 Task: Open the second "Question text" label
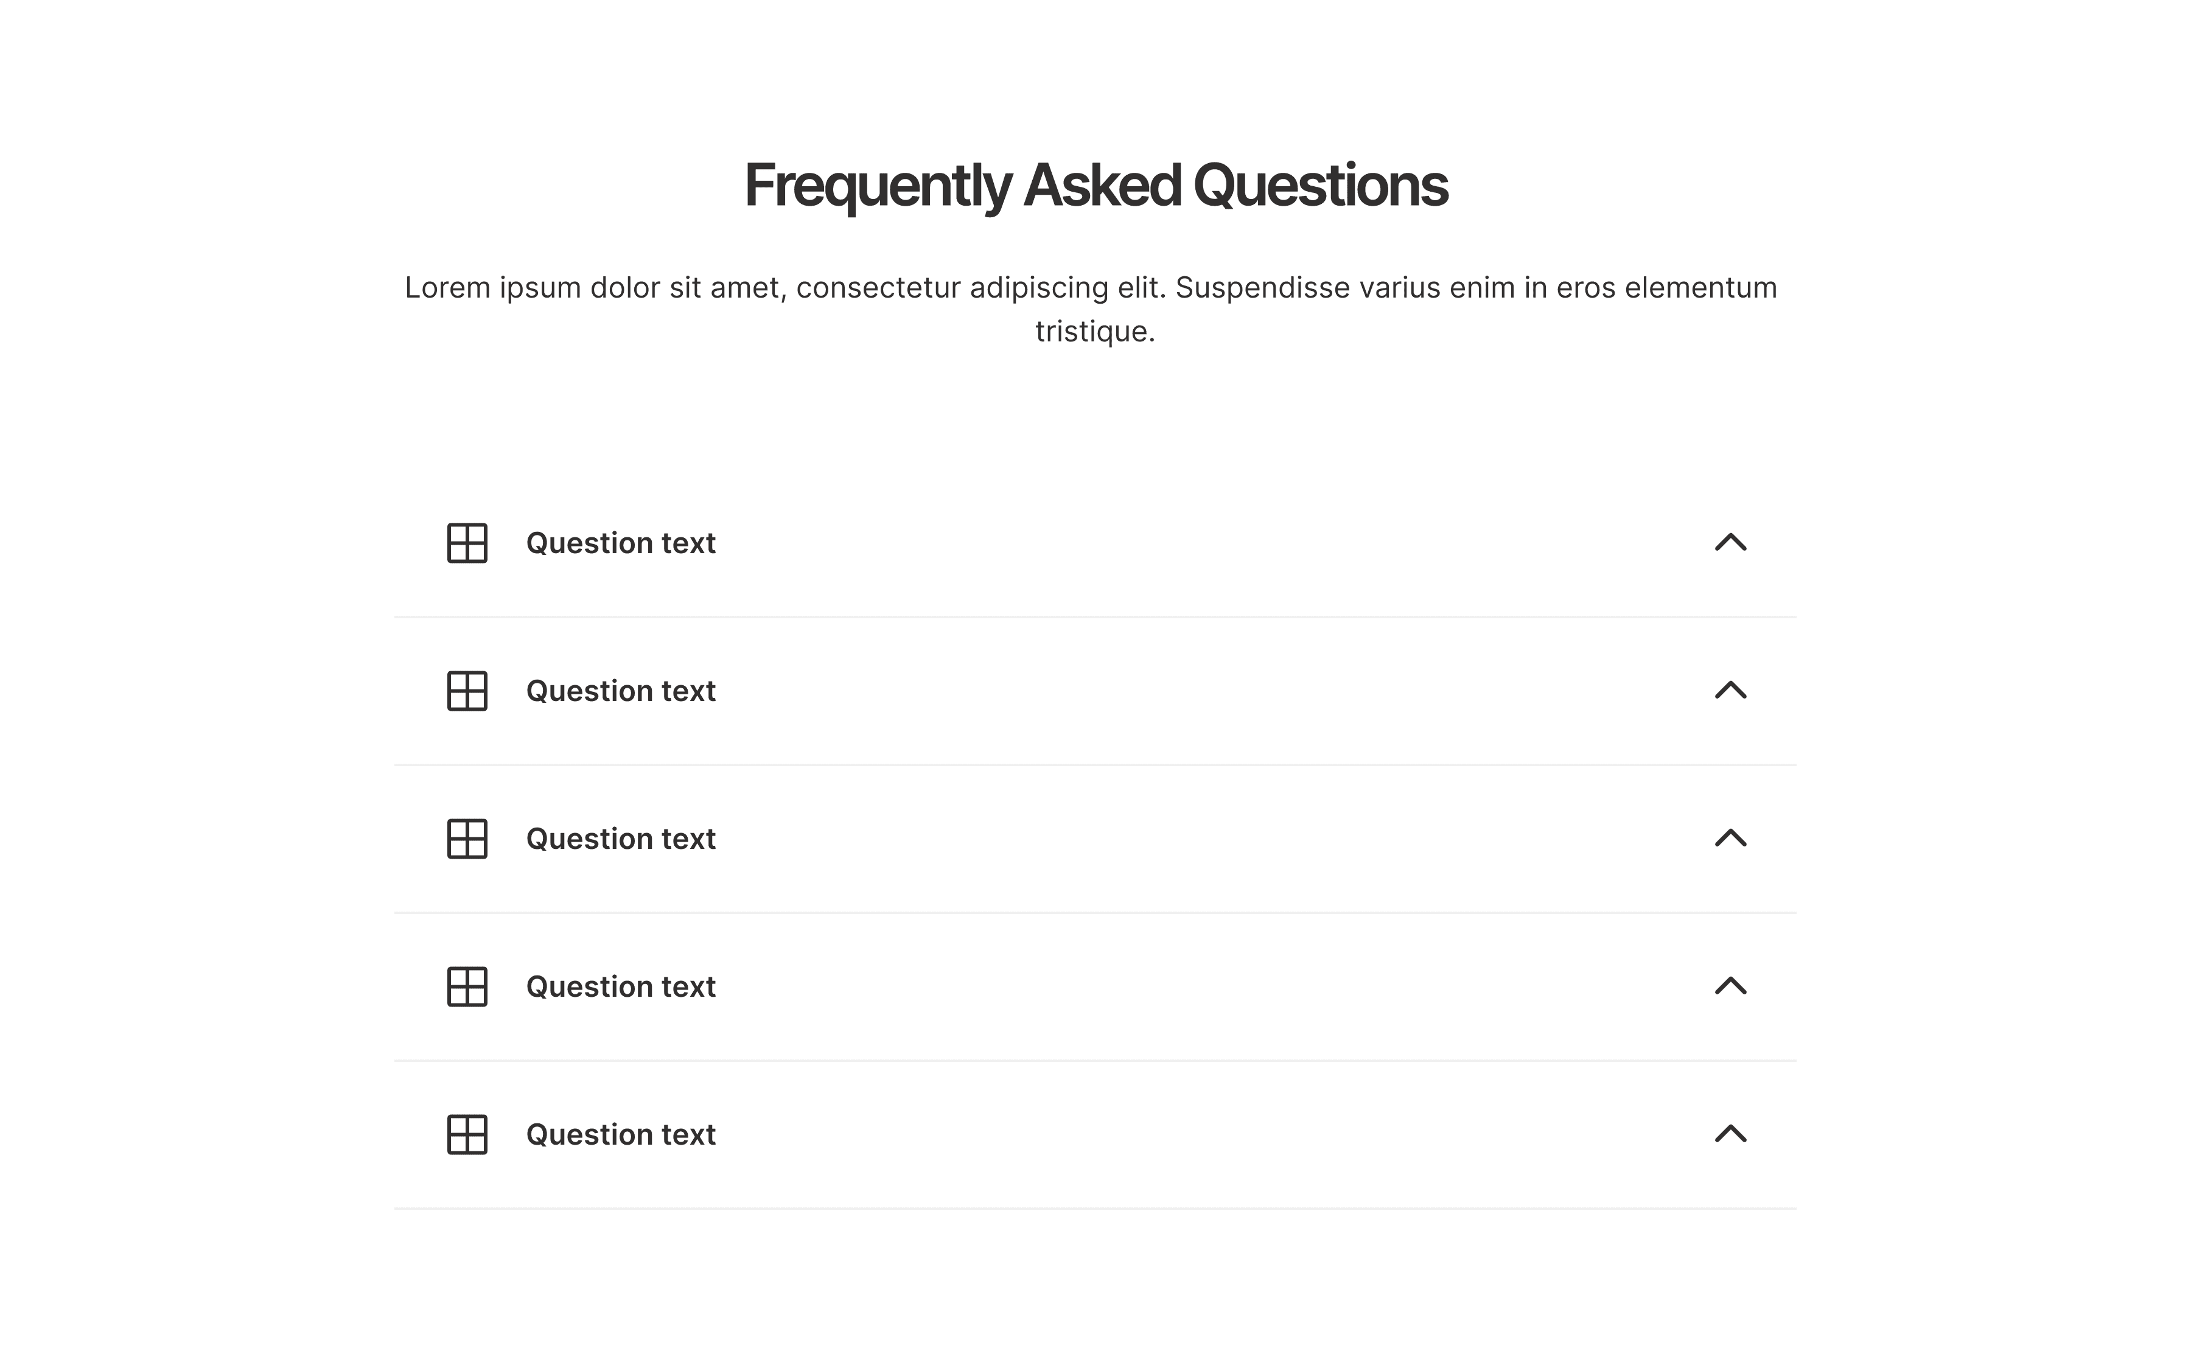pos(621,691)
